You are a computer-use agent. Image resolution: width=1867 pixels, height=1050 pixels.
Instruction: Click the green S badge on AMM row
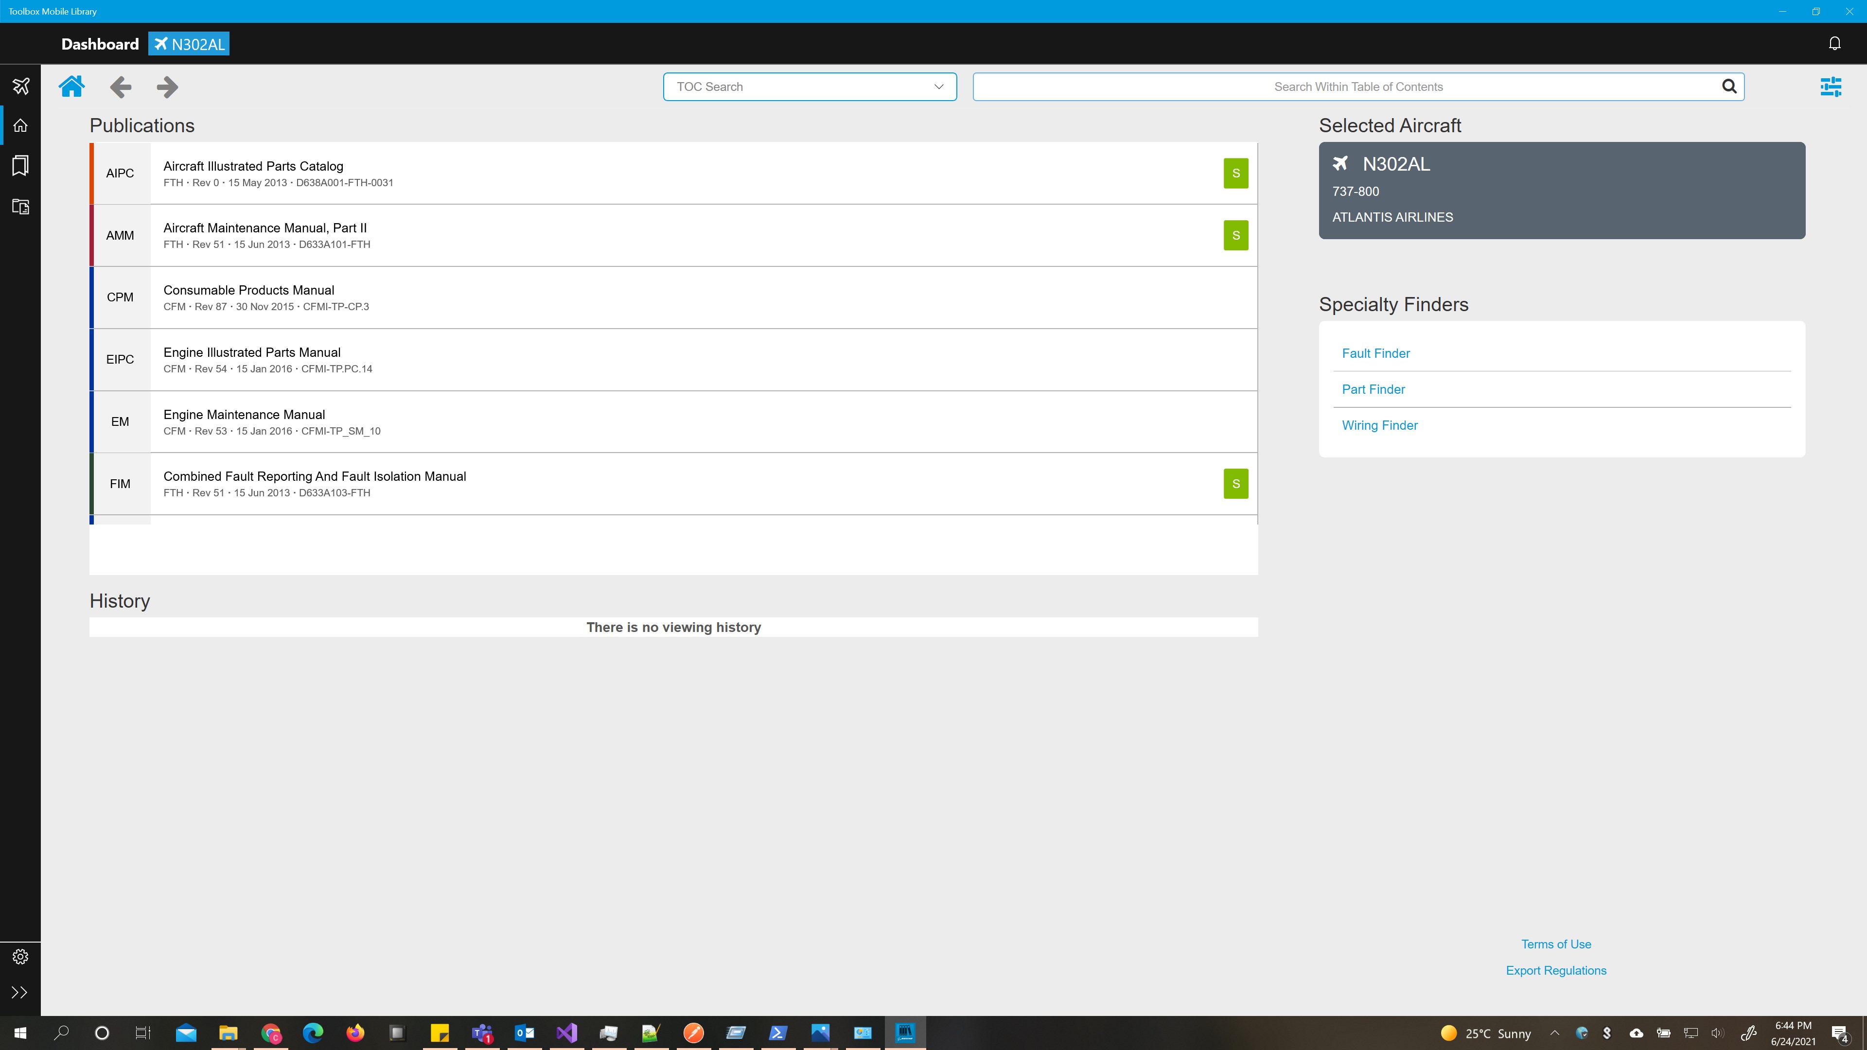[x=1236, y=235]
